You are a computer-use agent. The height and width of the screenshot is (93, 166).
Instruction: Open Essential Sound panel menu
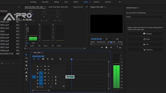139,8
